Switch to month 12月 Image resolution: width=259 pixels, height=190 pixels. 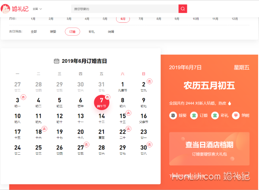[x=235, y=19]
